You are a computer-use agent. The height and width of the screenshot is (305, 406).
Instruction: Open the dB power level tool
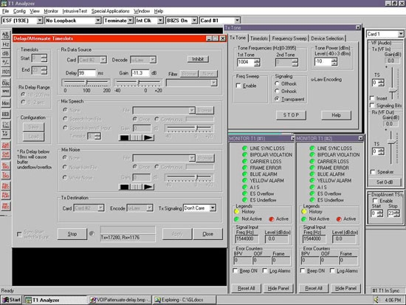pos(5,53)
